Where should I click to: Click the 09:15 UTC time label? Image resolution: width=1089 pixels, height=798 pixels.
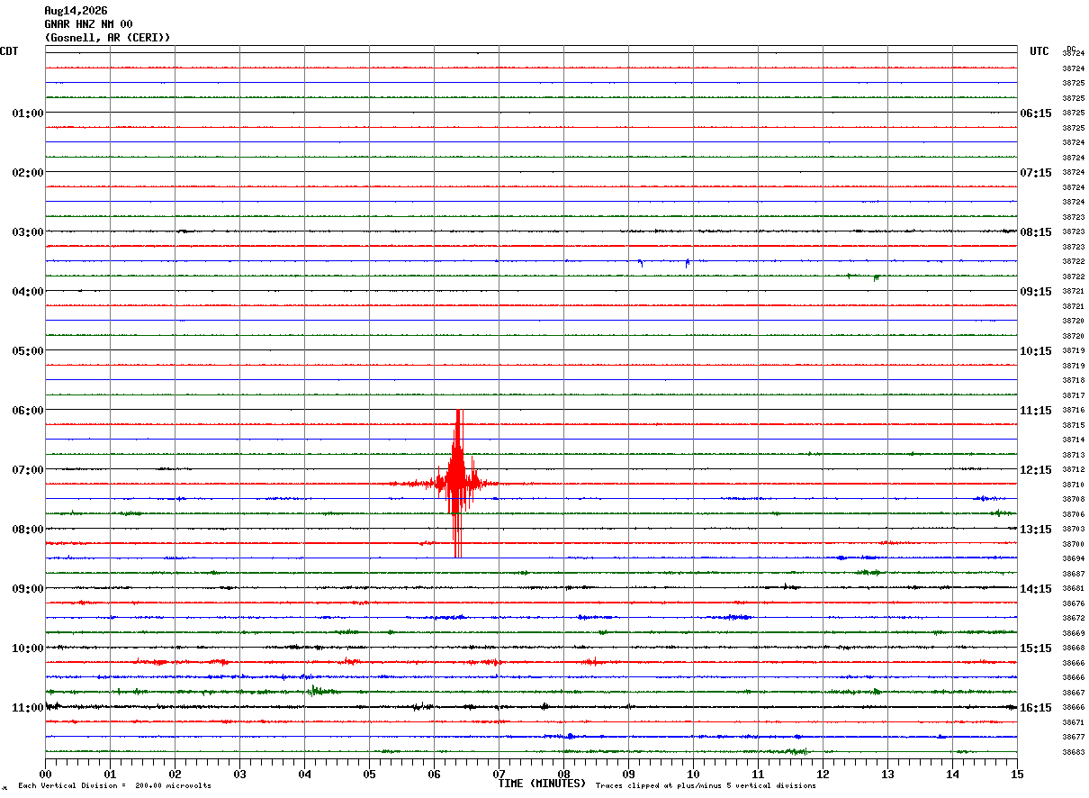coord(1035,292)
